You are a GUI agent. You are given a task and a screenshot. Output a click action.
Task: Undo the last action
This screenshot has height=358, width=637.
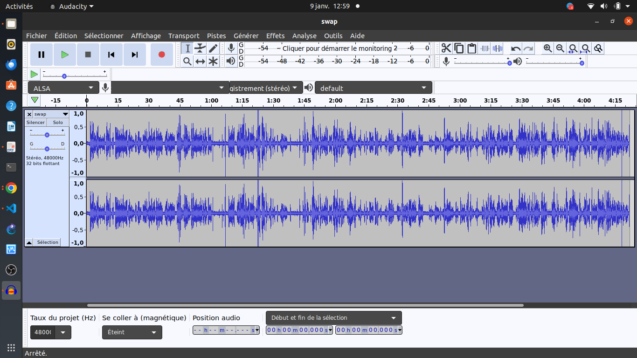tap(516, 48)
